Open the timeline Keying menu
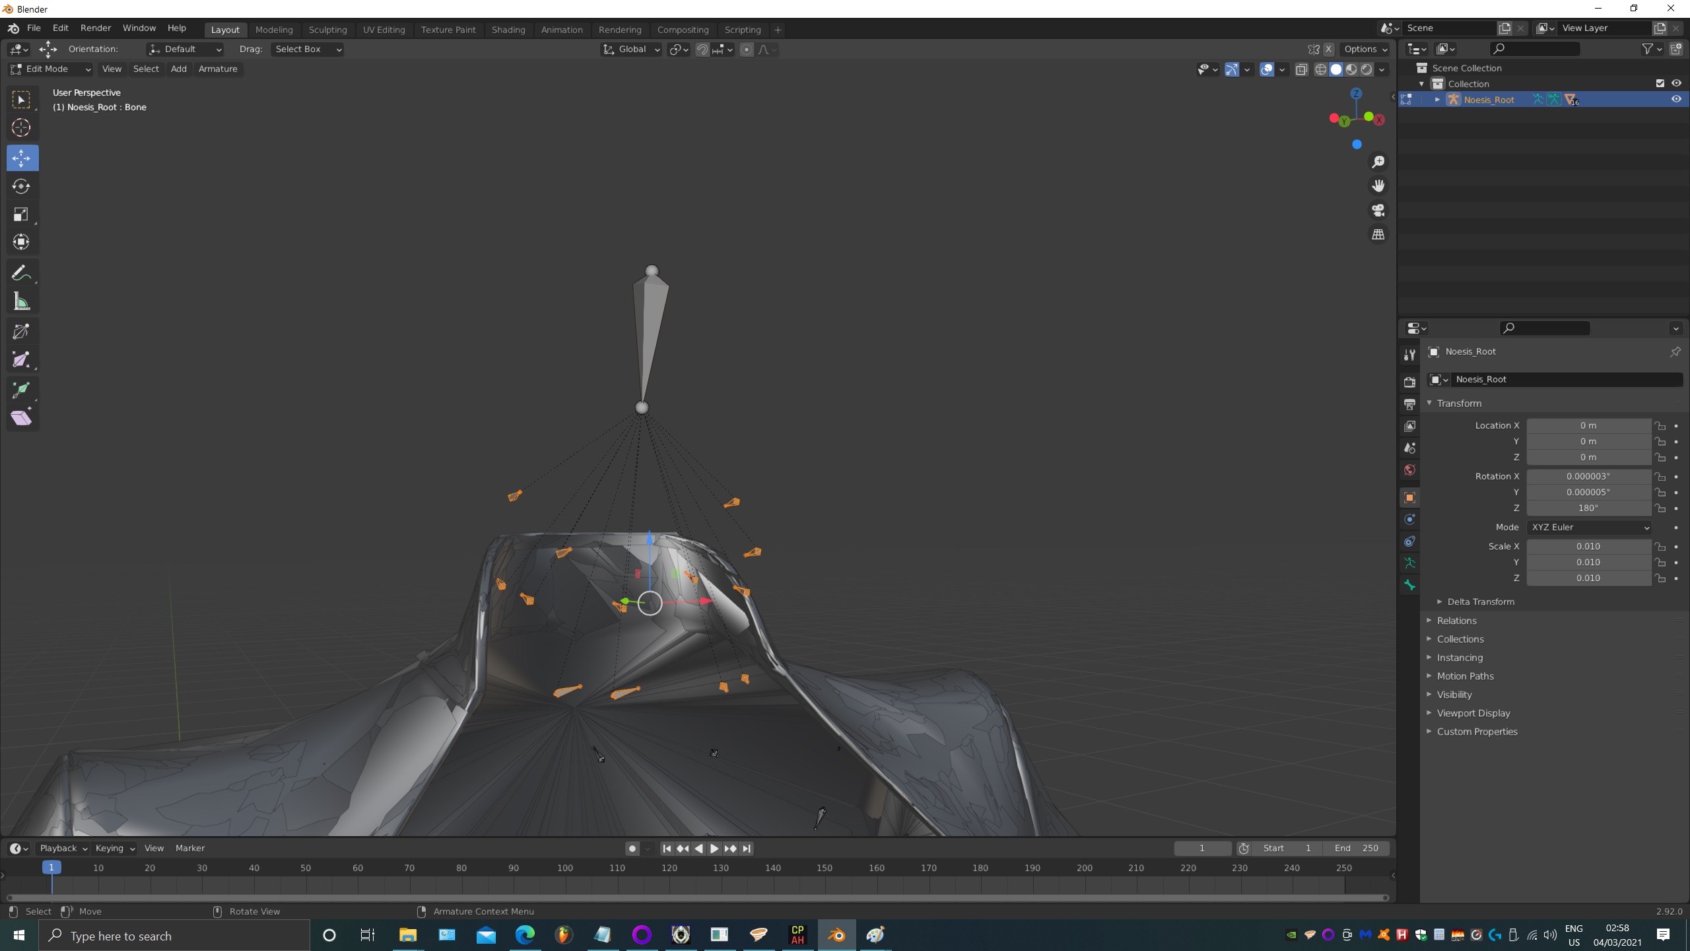 [x=114, y=849]
